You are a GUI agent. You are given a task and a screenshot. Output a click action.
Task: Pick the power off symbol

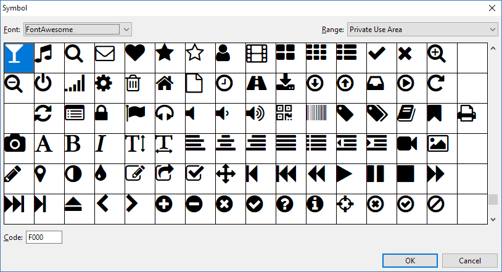(x=49, y=88)
